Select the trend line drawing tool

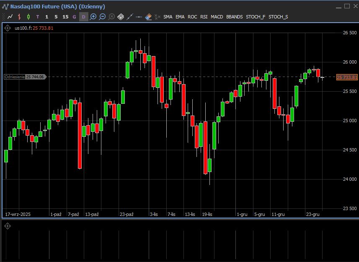(x=130, y=17)
